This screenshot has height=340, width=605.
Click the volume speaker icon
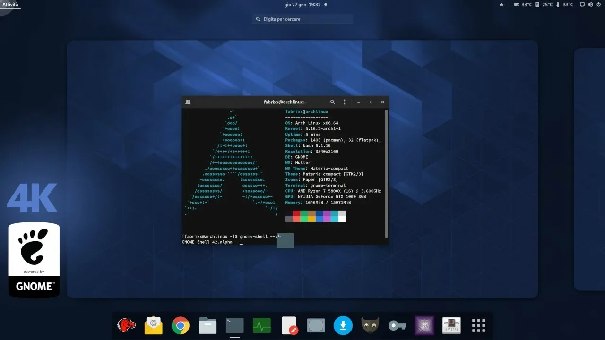pyautogui.click(x=590, y=4)
